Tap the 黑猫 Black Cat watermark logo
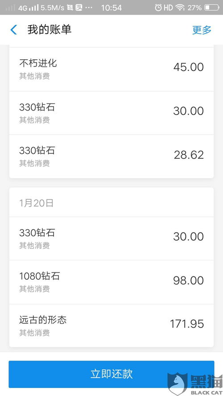 pyautogui.click(x=195, y=384)
